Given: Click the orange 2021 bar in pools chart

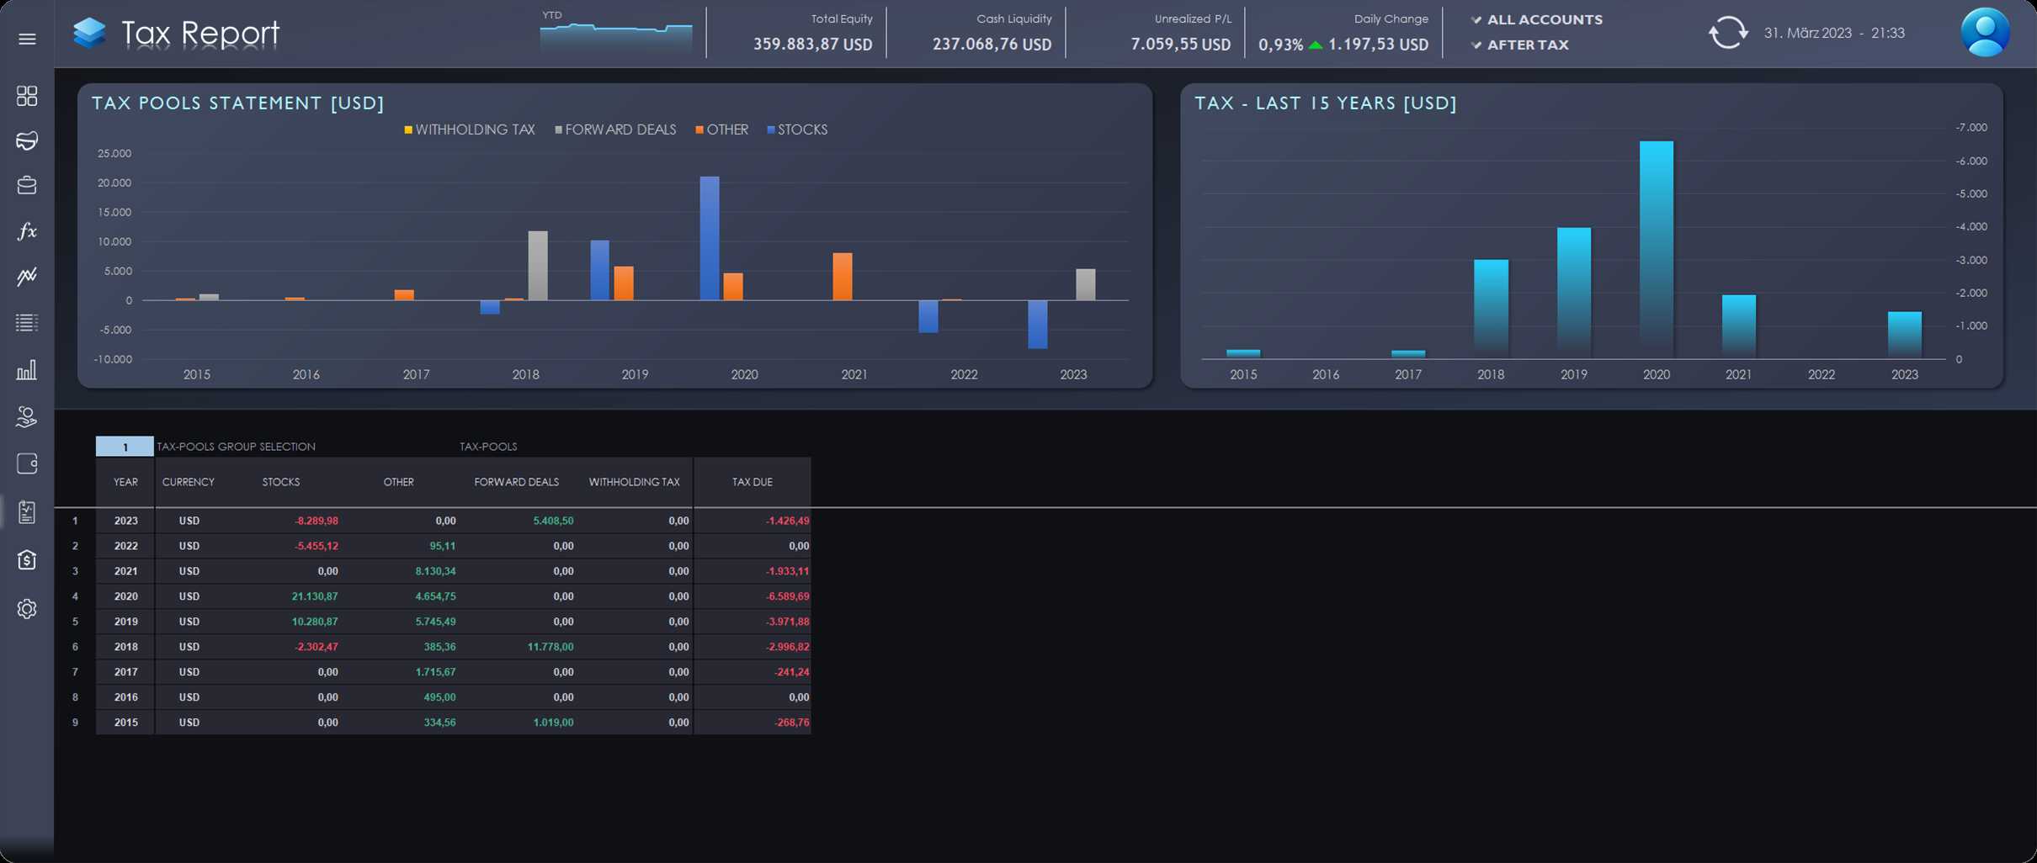Looking at the screenshot, I should [x=843, y=276].
